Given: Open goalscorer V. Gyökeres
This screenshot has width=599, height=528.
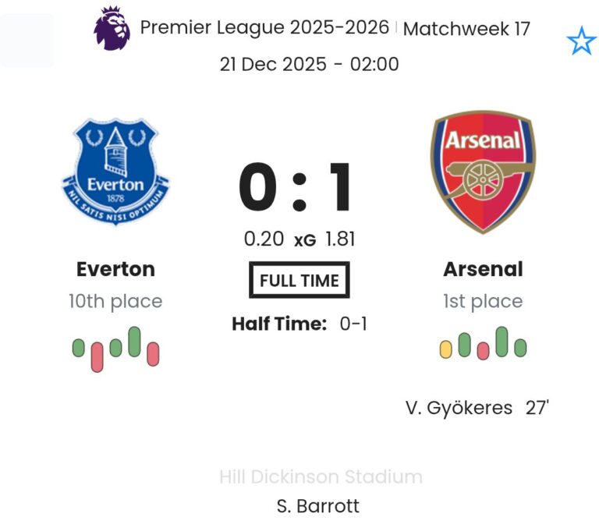Looking at the screenshot, I should click(459, 407).
